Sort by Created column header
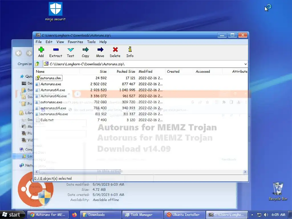 [179, 72]
